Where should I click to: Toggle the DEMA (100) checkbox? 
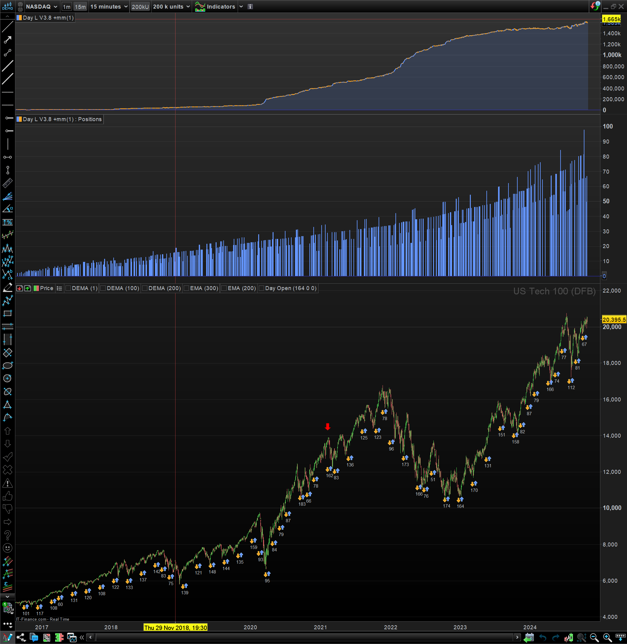(103, 288)
